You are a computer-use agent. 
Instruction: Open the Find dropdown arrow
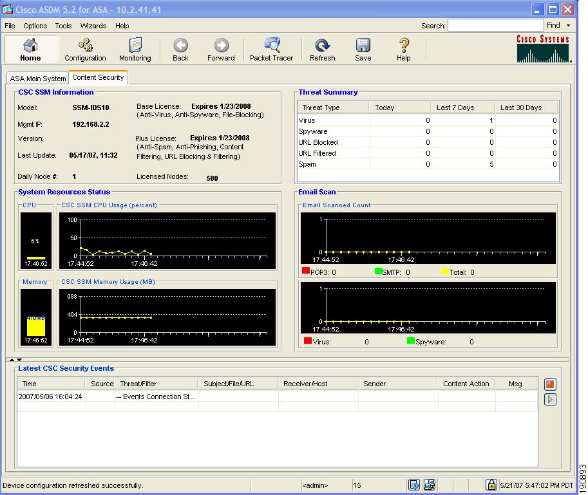tap(569, 26)
